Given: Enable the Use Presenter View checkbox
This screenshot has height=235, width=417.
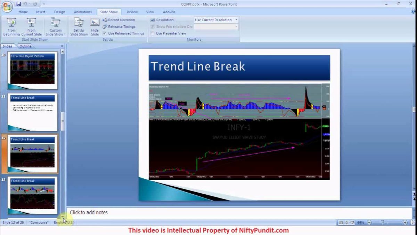Looking at the screenshot, I should pos(152,34).
